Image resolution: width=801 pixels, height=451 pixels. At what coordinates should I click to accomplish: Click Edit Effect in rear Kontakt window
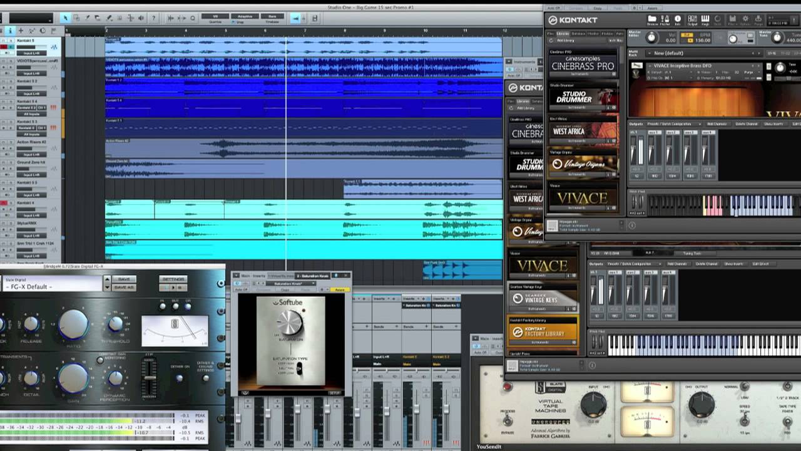(x=760, y=264)
